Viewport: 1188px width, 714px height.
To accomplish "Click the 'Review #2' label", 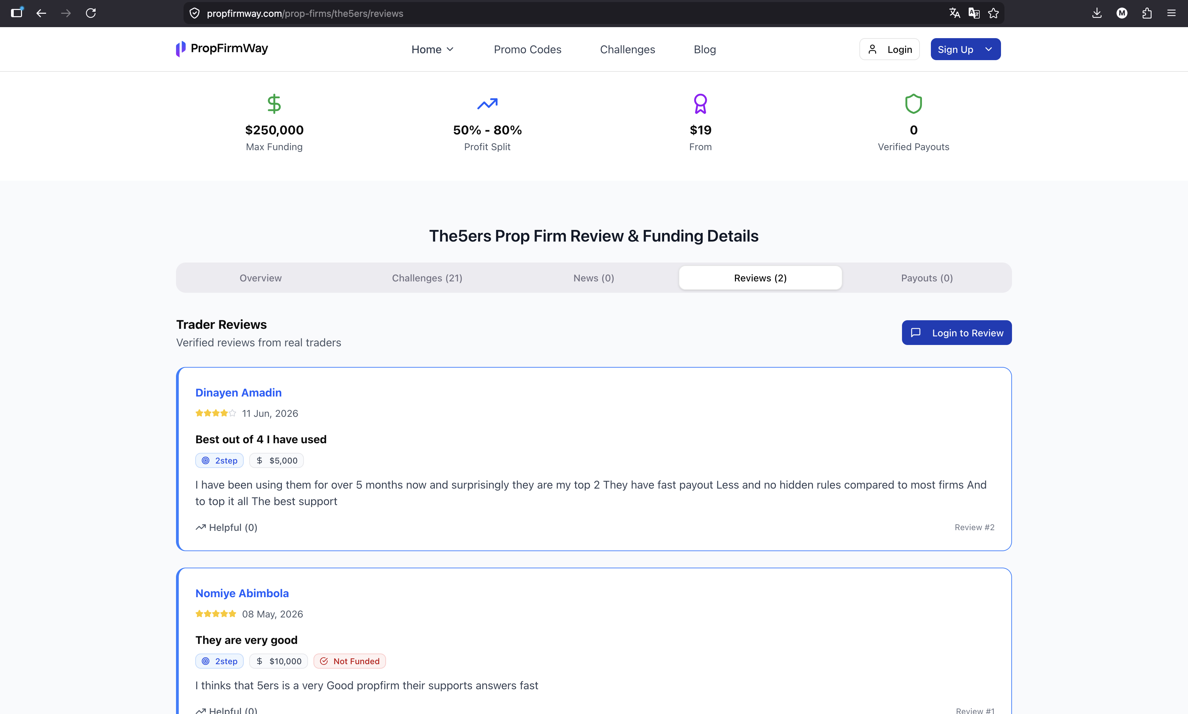I will (x=974, y=527).
